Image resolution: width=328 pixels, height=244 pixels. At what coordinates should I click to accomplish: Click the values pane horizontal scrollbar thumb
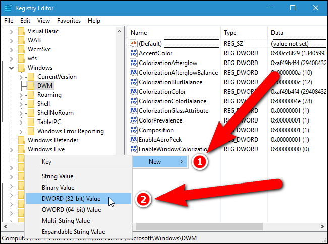(199, 227)
